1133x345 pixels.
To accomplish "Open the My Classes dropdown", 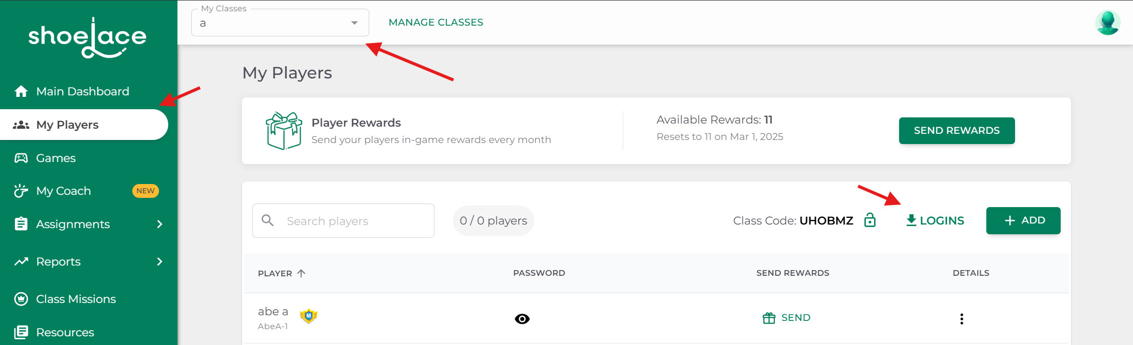I will coord(280,23).
